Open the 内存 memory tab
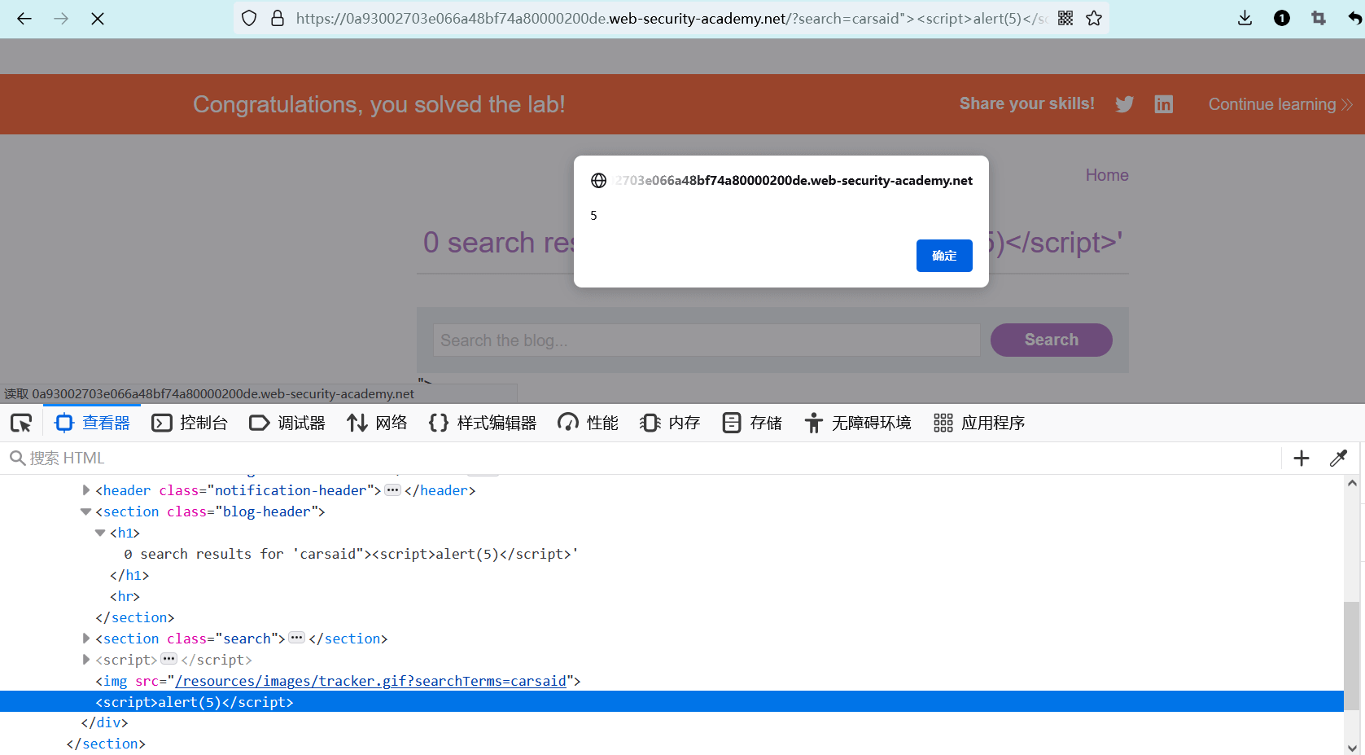The width and height of the screenshot is (1365, 755). (670, 423)
